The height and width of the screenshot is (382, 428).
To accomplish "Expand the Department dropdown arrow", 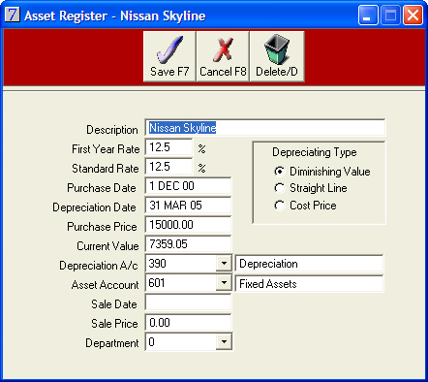I will pos(224,342).
